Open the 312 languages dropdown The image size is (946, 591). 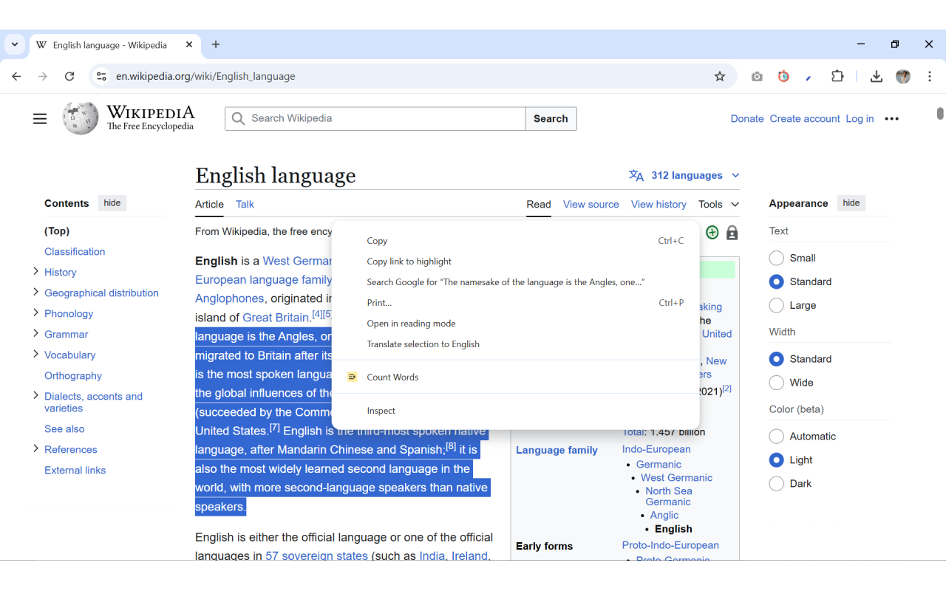[684, 175]
